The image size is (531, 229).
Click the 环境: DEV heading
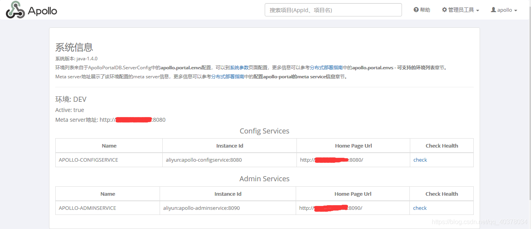coord(71,99)
